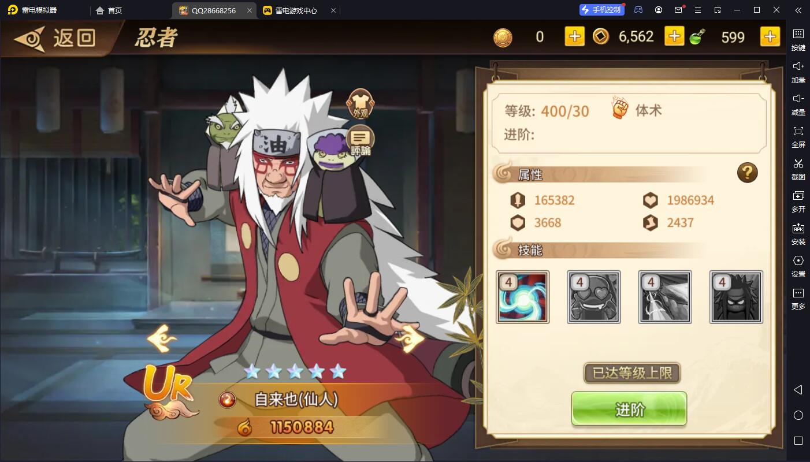Open the 外观 appearance icon

click(360, 105)
